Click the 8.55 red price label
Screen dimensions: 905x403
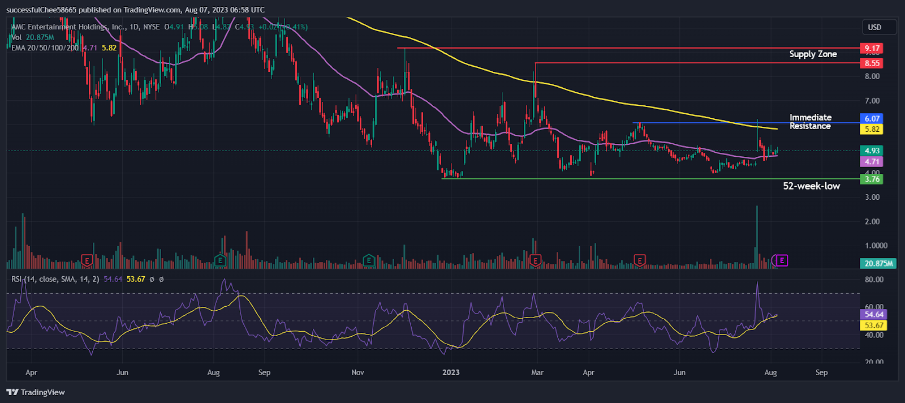[872, 63]
